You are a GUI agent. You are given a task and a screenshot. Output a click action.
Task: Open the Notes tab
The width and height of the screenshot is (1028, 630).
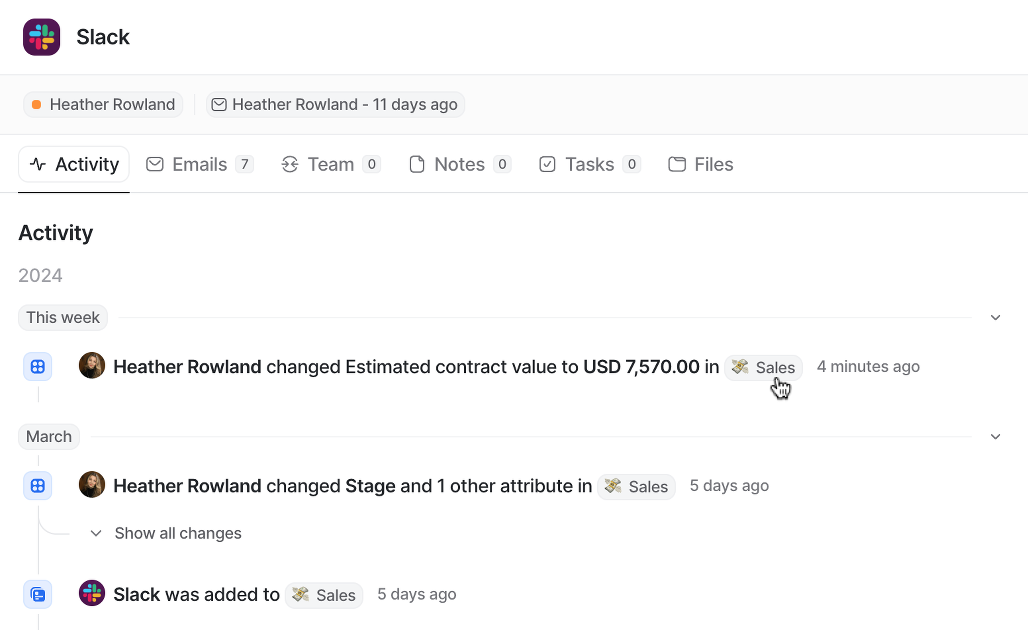(x=459, y=164)
